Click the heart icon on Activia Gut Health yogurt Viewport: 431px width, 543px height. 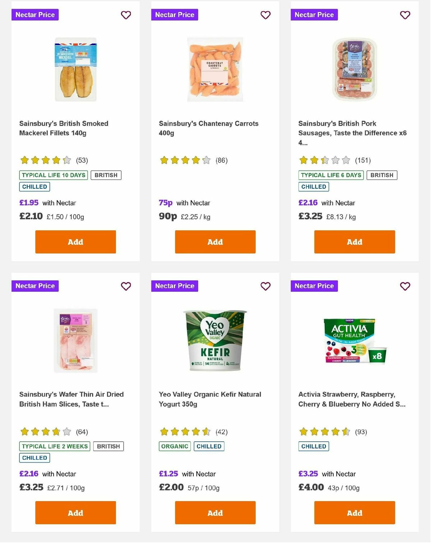(405, 286)
